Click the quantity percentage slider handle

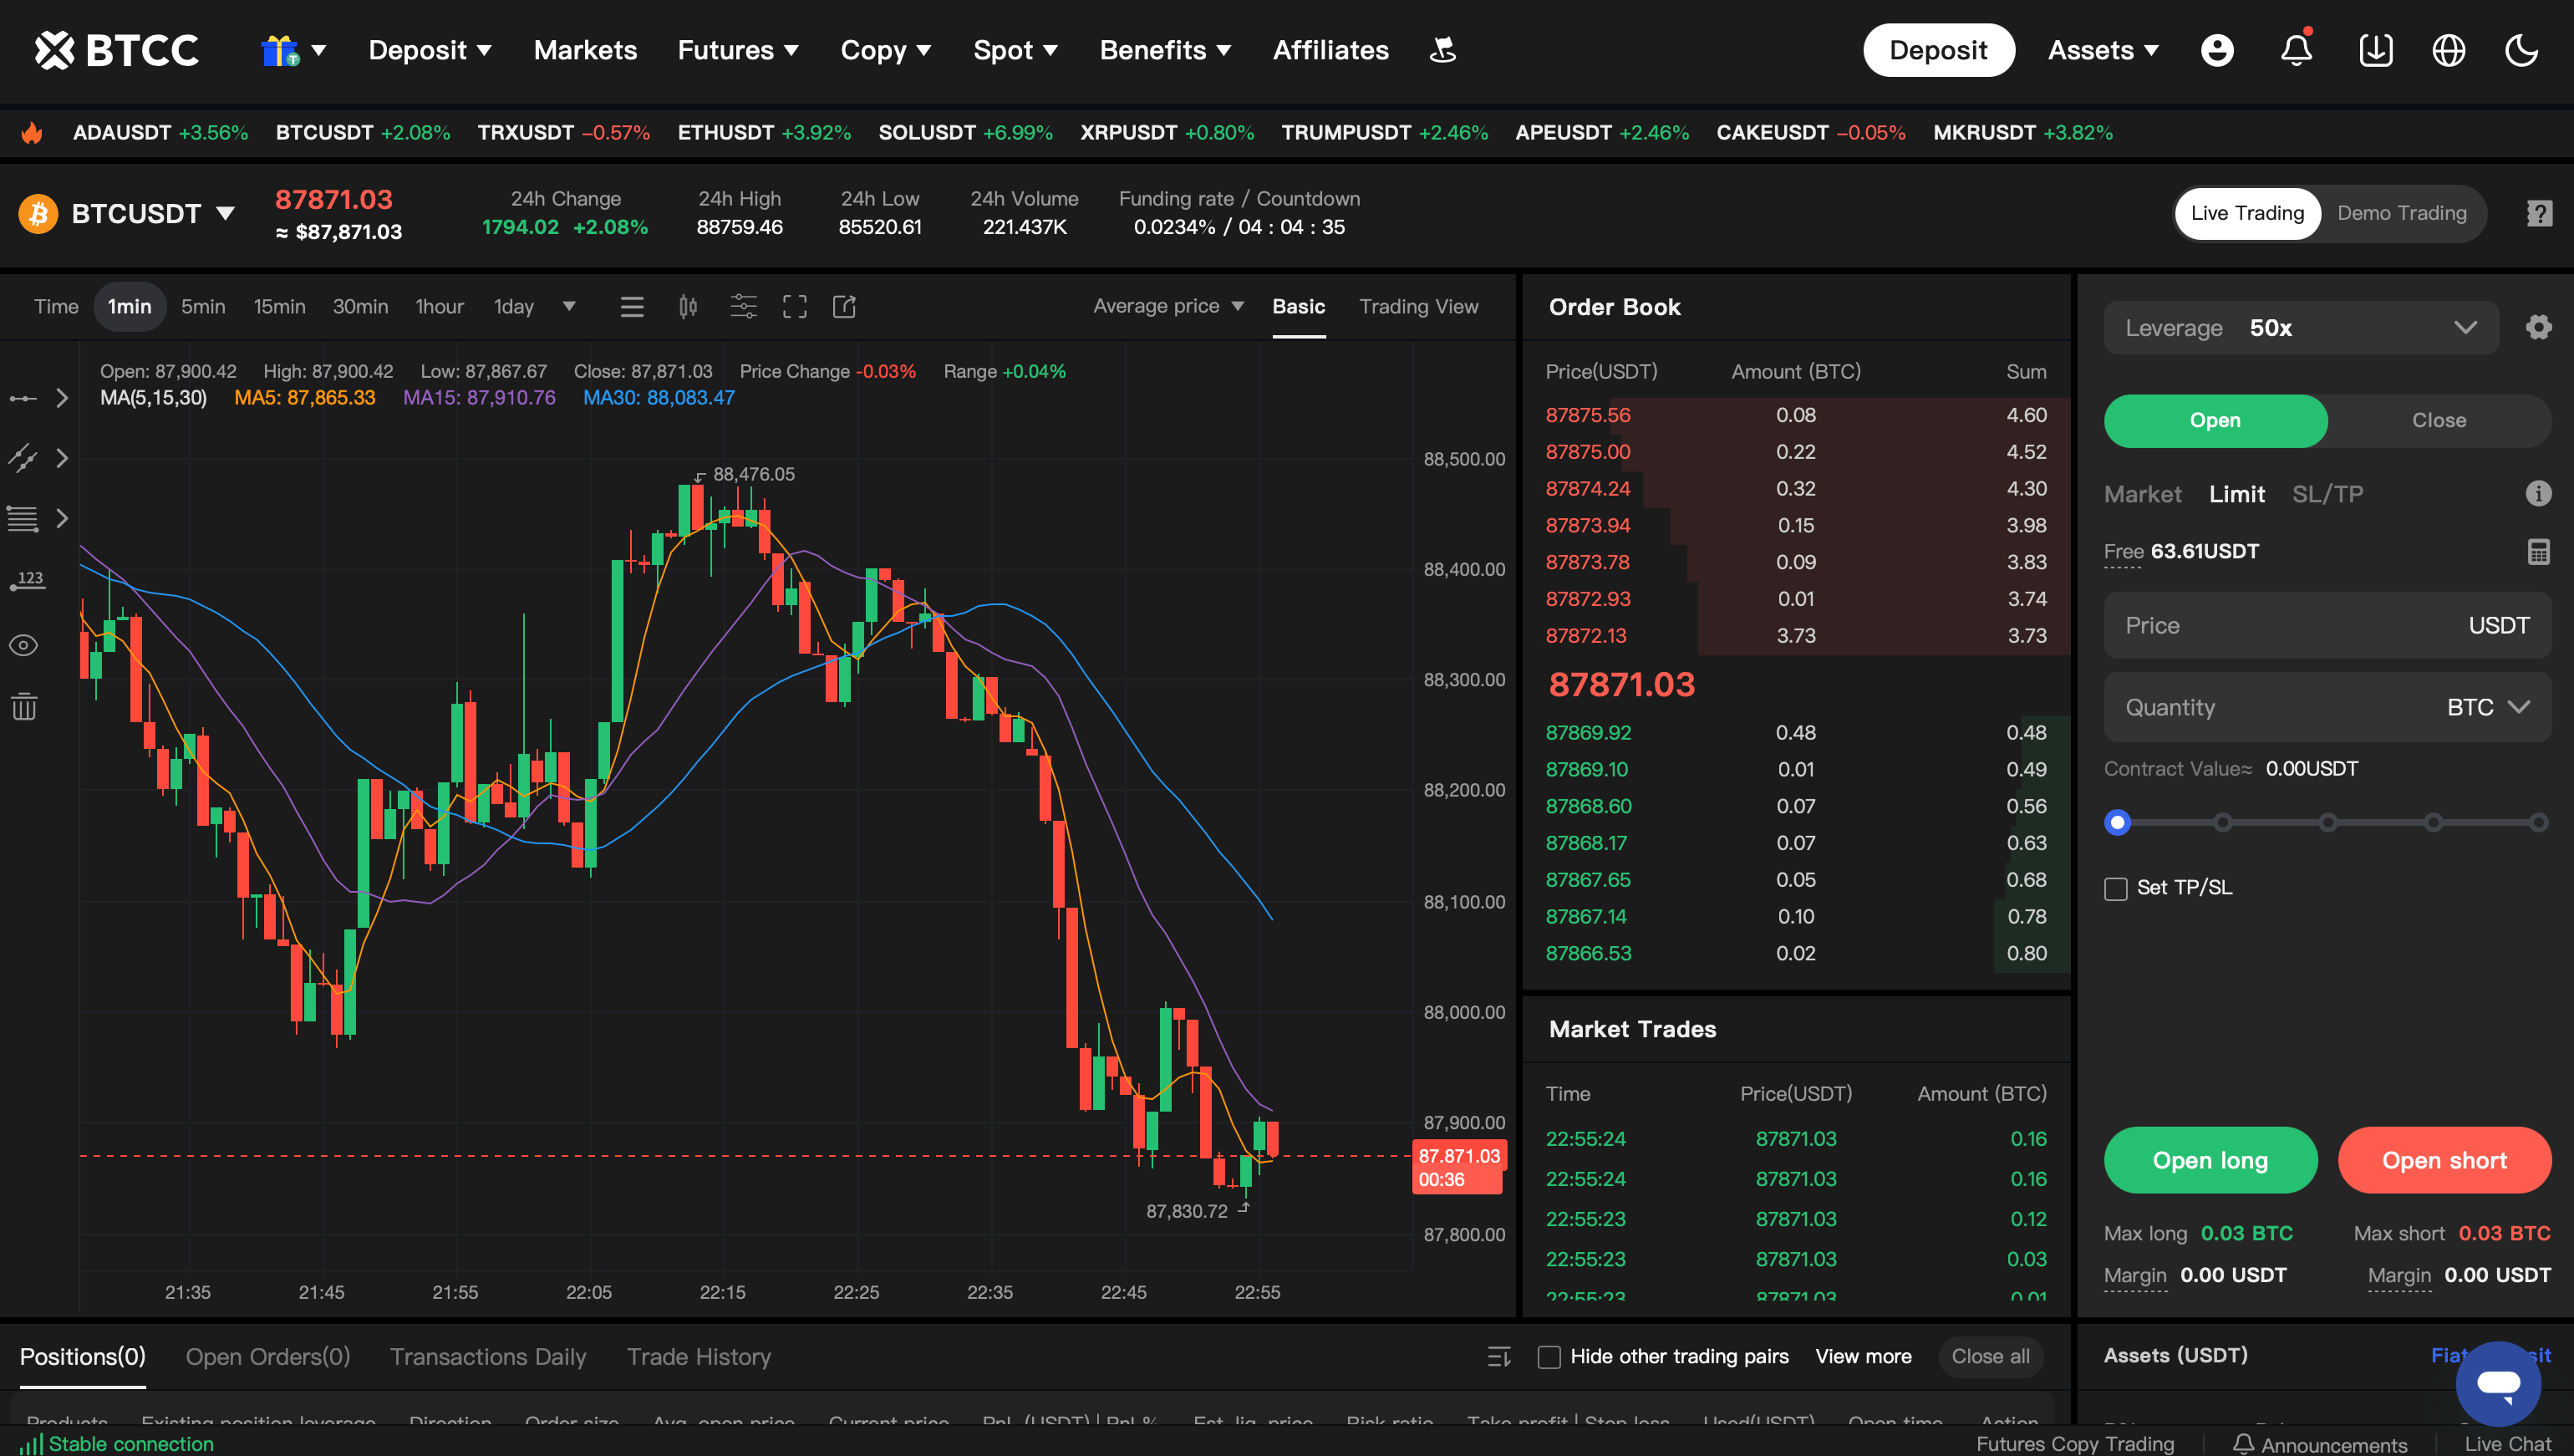tap(2117, 822)
